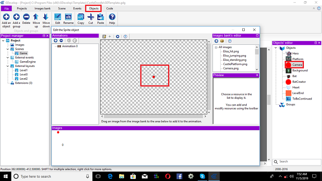Image resolution: width=322 pixels, height=181 pixels.
Task: Open the File menu tab
Action: point(6,8)
